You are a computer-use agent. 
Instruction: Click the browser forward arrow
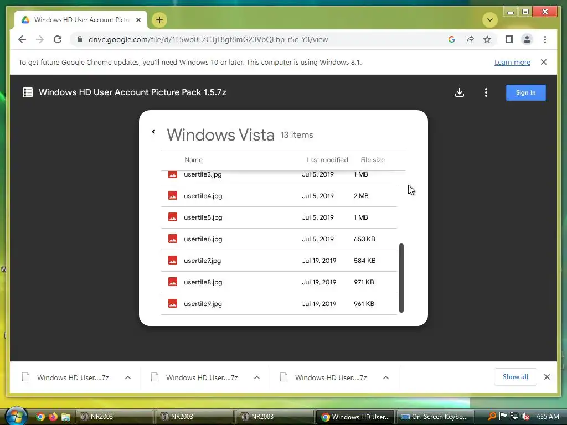pos(40,39)
